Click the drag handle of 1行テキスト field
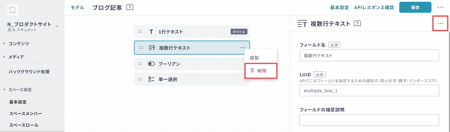450x132 pixels. pyautogui.click(x=140, y=32)
